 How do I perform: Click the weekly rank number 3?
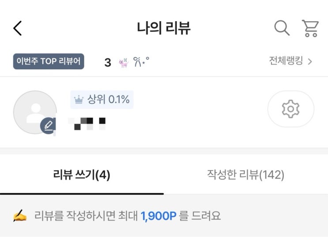pos(108,63)
